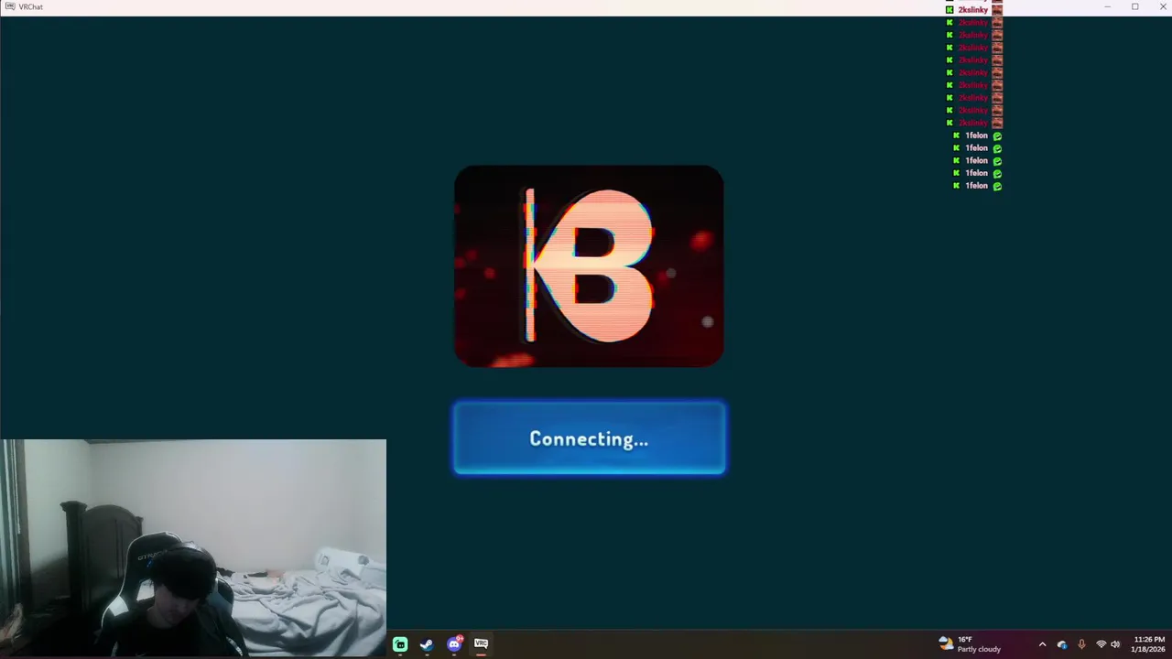
Task: Minimize the VRChat window
Action: point(1108,6)
